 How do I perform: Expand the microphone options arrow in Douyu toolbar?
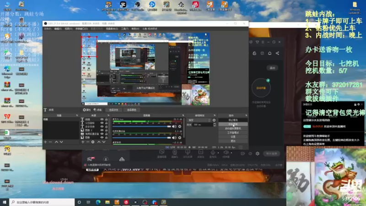[218, 153]
